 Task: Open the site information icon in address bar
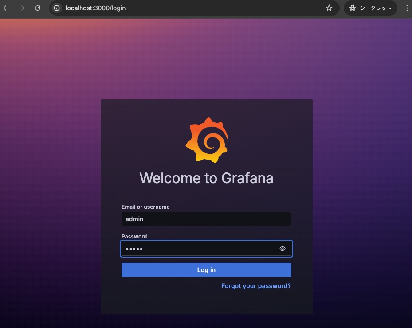(x=57, y=8)
